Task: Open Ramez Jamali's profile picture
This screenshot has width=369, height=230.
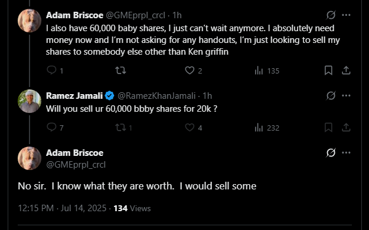Action: [30, 101]
